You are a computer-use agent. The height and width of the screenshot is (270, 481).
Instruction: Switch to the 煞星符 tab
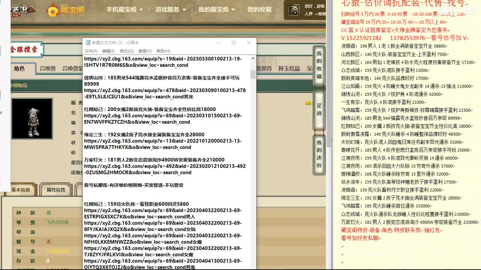(264, 69)
